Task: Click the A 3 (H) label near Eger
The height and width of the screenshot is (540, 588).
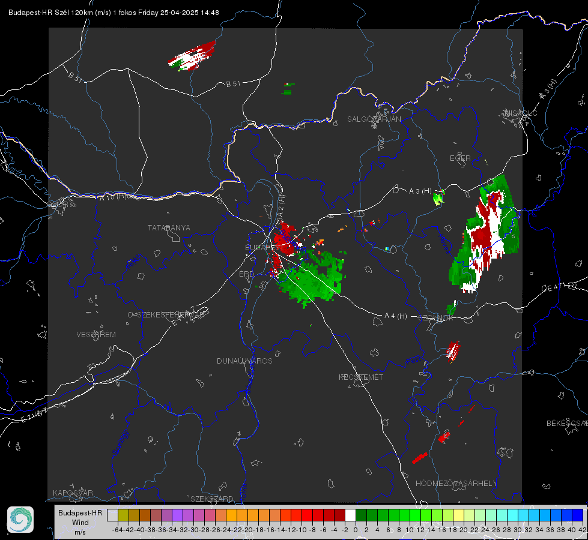Action: tap(420, 191)
